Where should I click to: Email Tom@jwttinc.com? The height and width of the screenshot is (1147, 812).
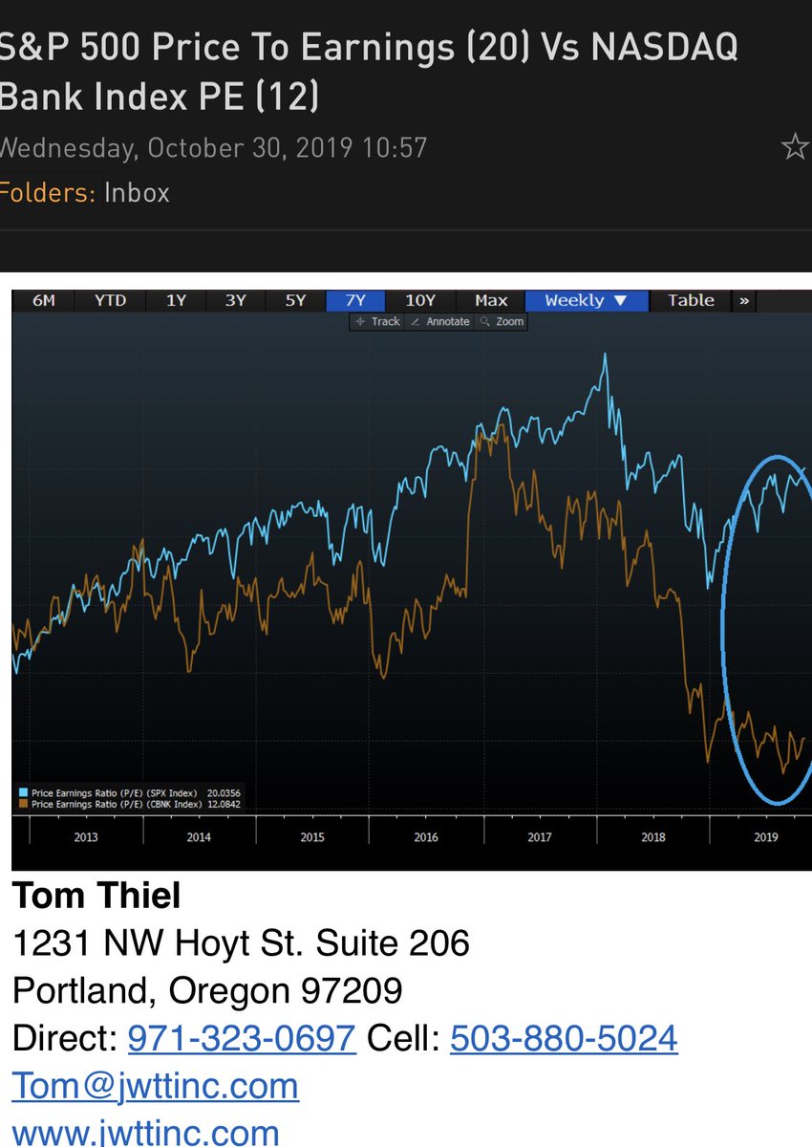coord(153,1086)
